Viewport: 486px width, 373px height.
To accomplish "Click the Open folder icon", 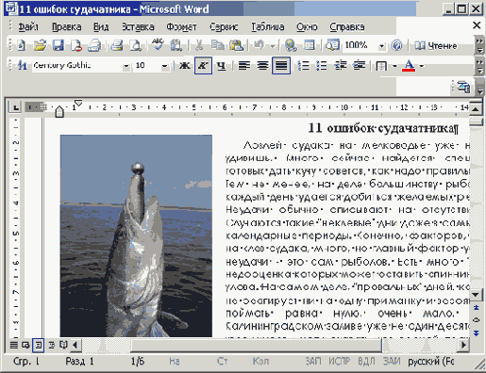I will click(40, 45).
